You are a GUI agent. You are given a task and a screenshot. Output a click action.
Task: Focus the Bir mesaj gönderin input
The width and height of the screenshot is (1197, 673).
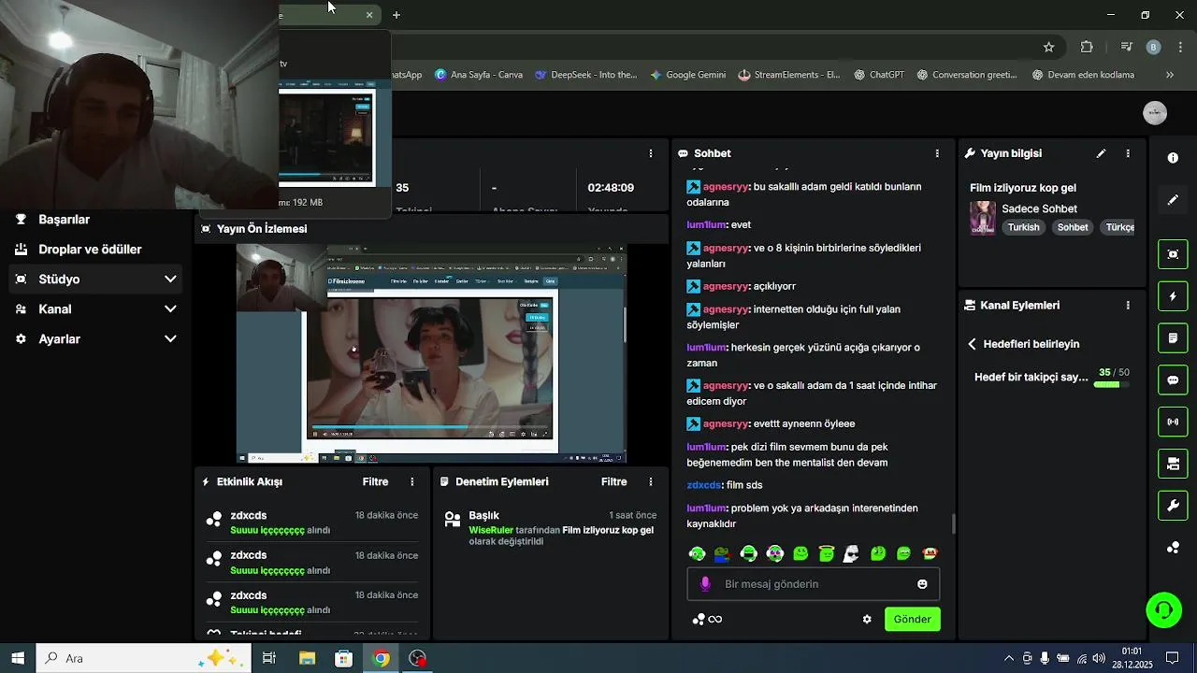coord(814,584)
